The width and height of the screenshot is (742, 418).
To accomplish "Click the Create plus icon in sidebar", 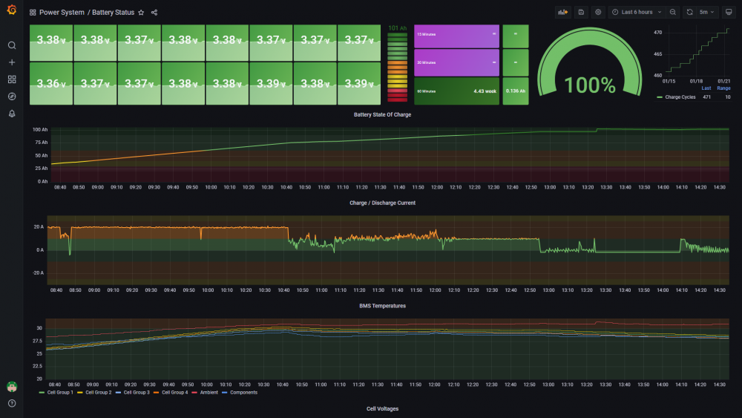I will pyautogui.click(x=12, y=62).
